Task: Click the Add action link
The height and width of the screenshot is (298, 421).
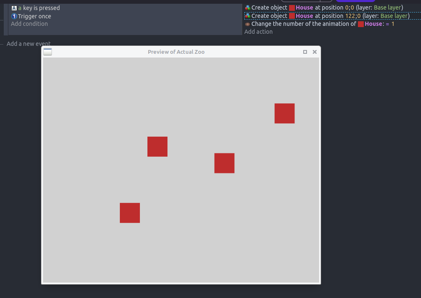Action: coord(258,31)
